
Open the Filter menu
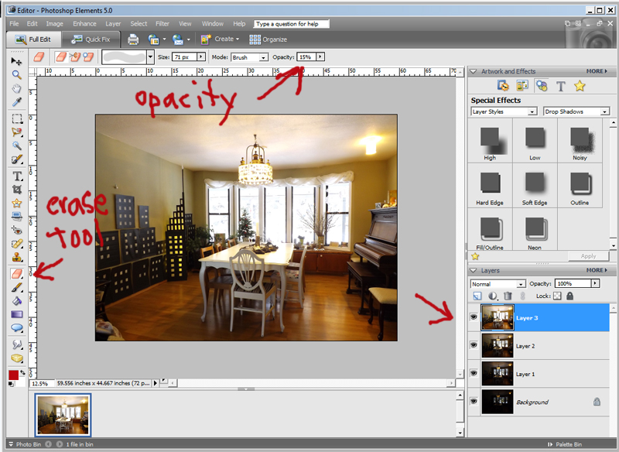(162, 24)
